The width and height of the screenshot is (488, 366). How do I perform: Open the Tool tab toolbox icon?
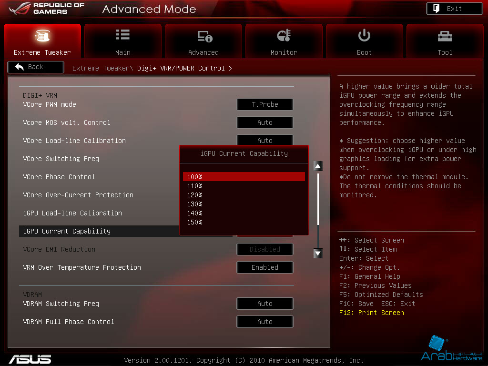[445, 36]
